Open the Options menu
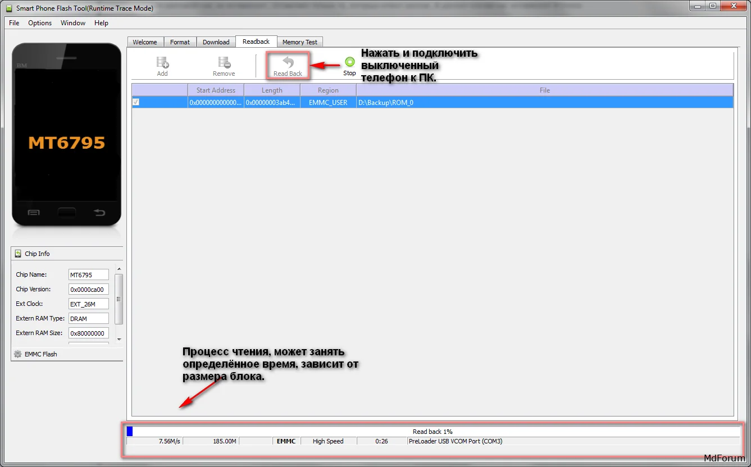Viewport: 751px width, 467px height. coord(40,23)
